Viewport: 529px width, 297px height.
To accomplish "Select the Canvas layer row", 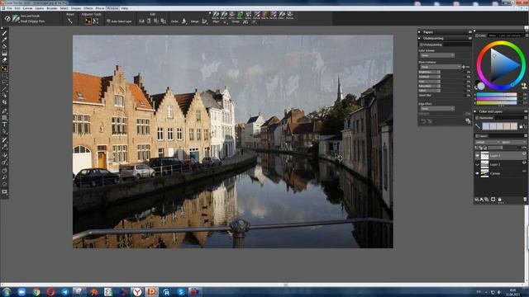I will 500,173.
